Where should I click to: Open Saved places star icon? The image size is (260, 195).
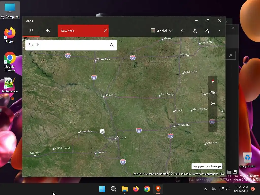183,31
